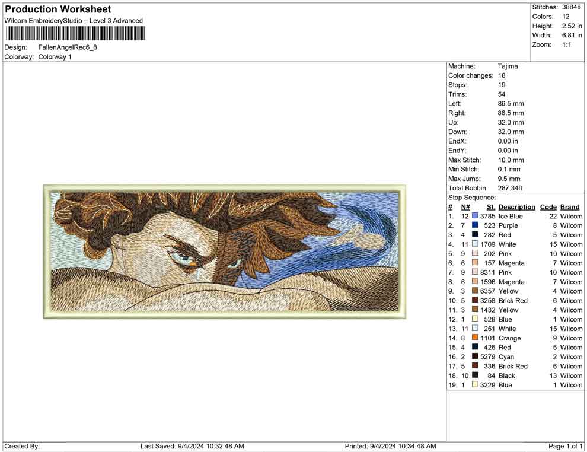The image size is (587, 452).
Task: Click the 'Stop Sequence:' label
Action: click(472, 198)
